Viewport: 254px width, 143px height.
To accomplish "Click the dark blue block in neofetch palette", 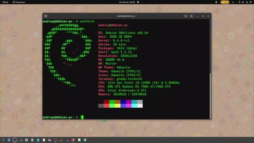I will point(123,102).
